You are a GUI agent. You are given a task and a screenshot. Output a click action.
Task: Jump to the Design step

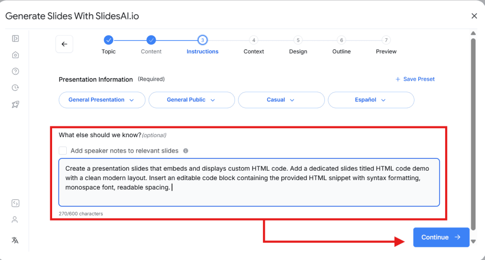tap(298, 40)
